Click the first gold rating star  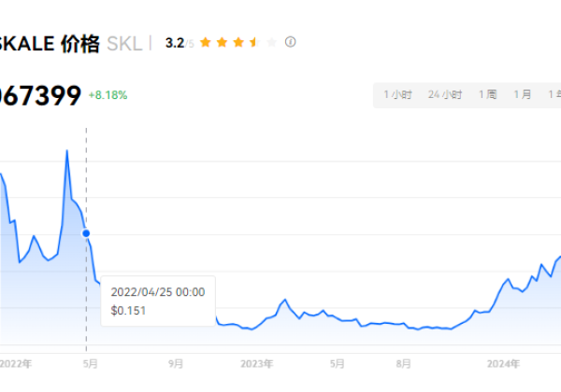(206, 42)
